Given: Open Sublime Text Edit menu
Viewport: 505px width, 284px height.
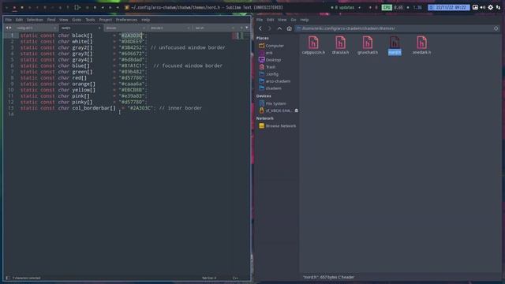Looking at the screenshot, I should pyautogui.click(x=19, y=20).
